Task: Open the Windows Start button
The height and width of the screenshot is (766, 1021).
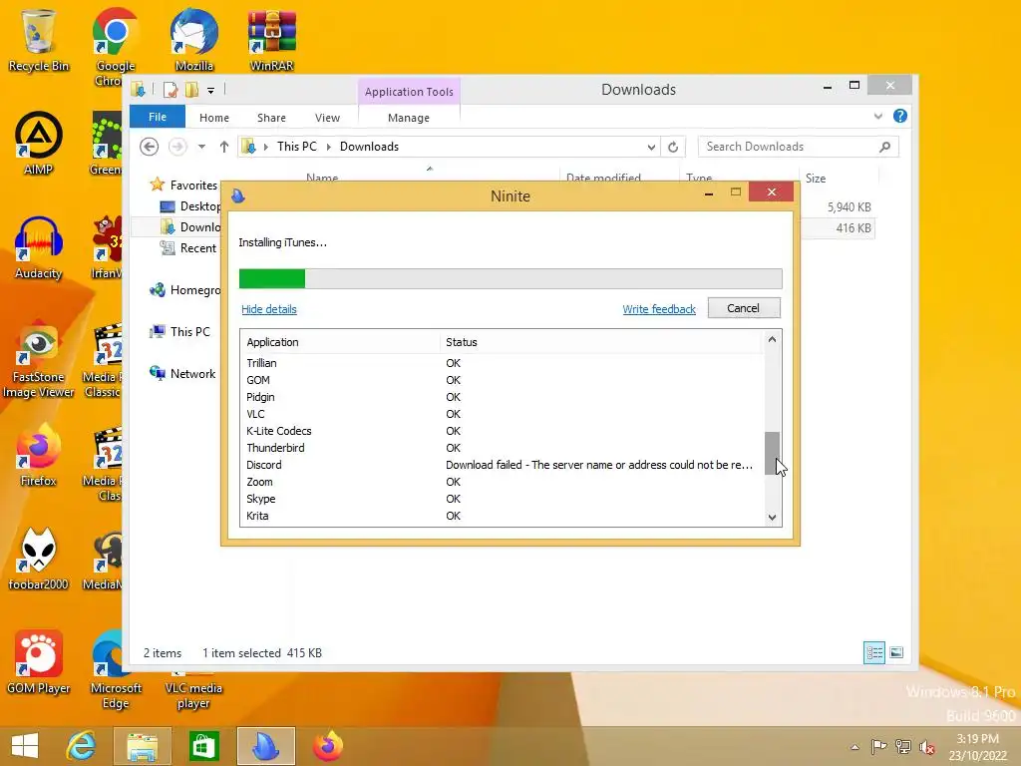Action: [x=25, y=746]
